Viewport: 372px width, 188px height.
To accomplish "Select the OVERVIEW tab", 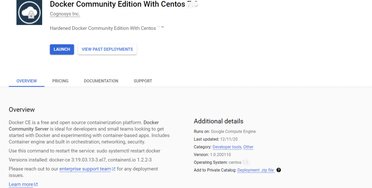I will pyautogui.click(x=27, y=81).
